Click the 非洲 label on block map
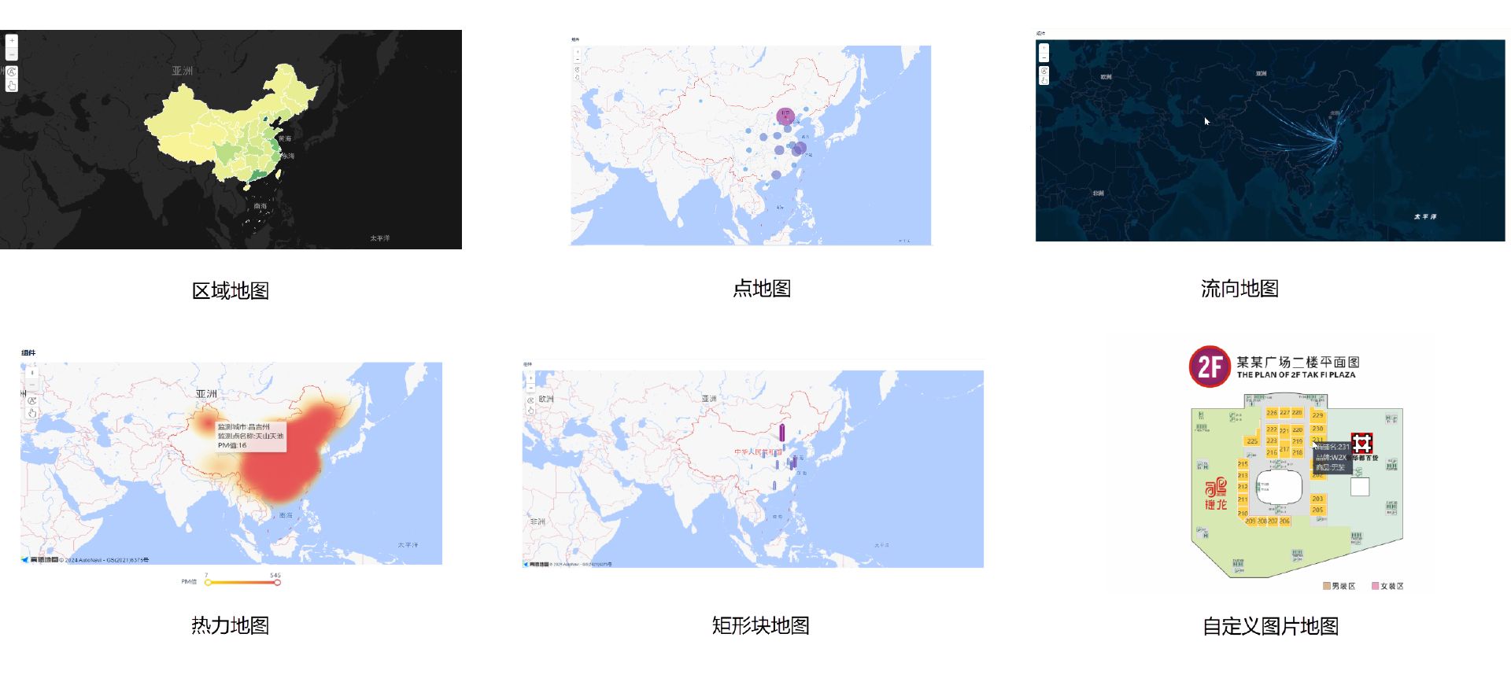 [538, 521]
